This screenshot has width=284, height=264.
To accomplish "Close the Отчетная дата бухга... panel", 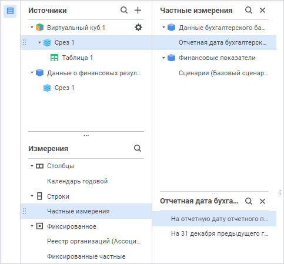I will [262, 201].
